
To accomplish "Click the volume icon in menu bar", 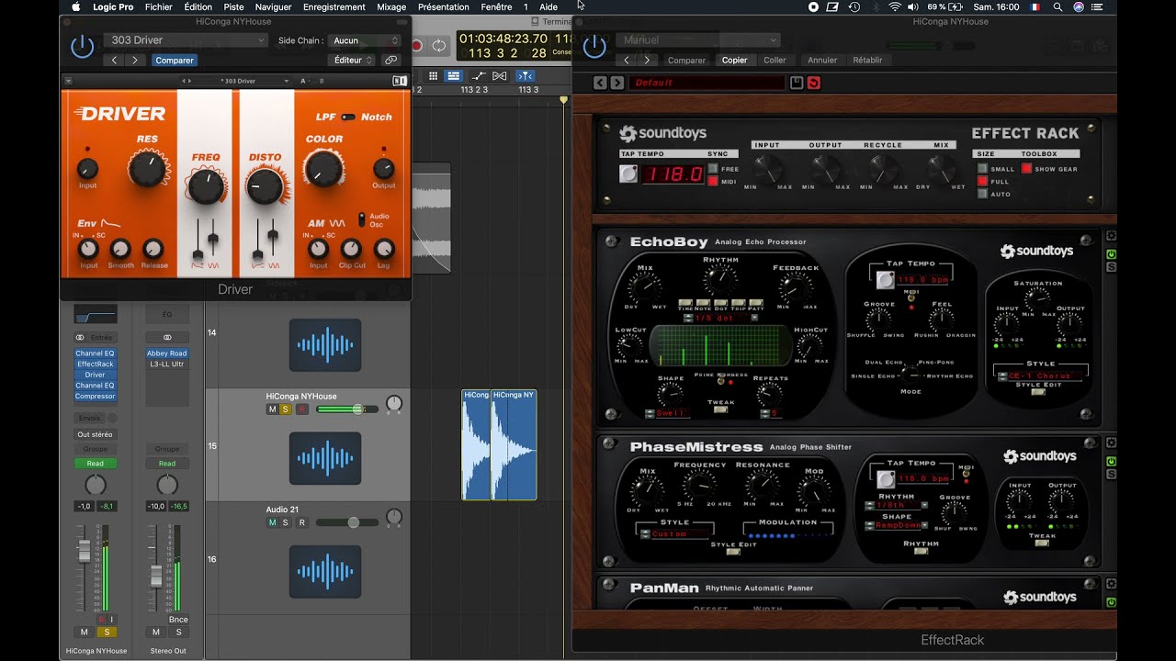I will pyautogui.click(x=913, y=6).
